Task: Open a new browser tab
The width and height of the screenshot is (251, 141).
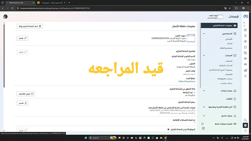Action: [69, 3]
